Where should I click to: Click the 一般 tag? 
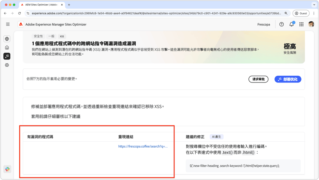pyautogui.click(x=51, y=36)
